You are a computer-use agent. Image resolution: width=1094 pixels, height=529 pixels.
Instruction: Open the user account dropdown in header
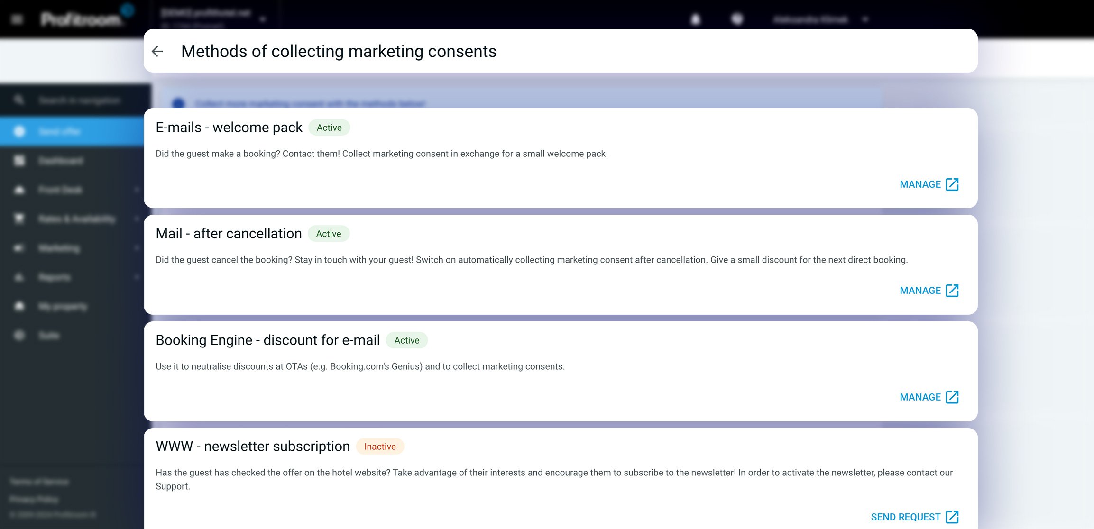pyautogui.click(x=865, y=19)
